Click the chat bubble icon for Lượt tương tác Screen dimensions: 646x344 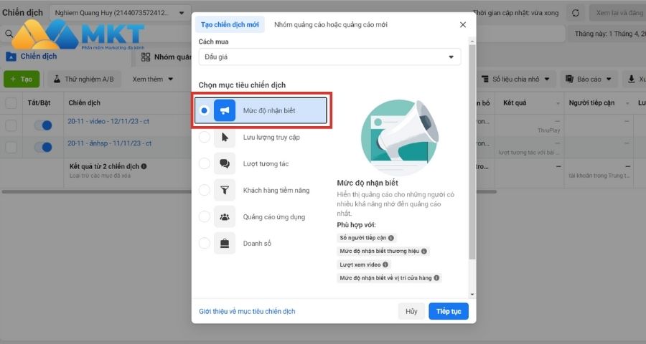225,163
